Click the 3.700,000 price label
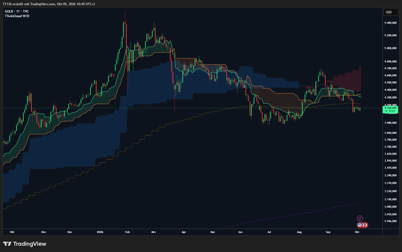This screenshot has width=402, height=252. [390, 147]
